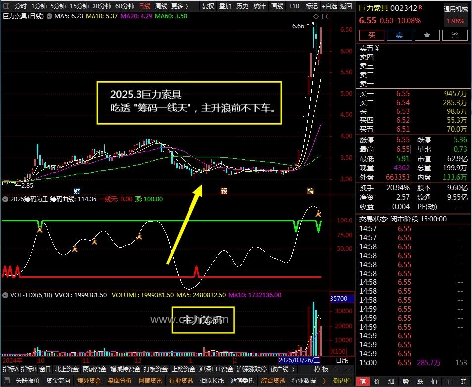Toggle the 侧边栏 sidebar button

[342, 381]
